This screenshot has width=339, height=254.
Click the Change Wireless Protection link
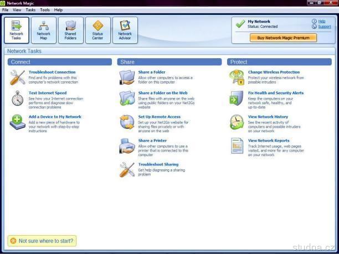[x=274, y=72]
